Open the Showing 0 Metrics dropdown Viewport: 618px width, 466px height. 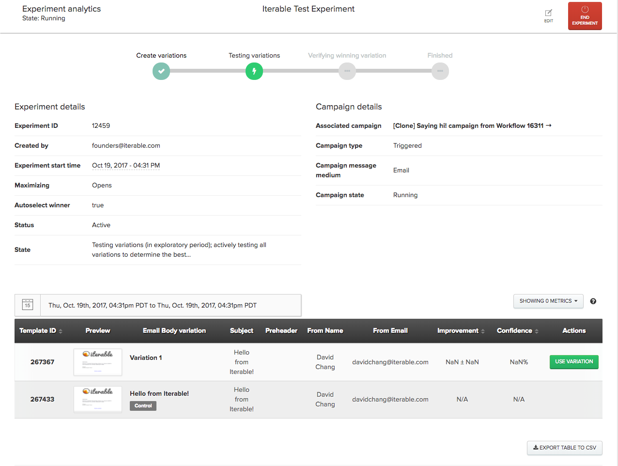pos(548,301)
